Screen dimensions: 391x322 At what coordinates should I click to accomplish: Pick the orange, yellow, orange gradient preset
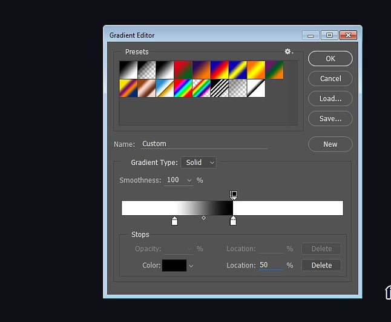tap(256, 70)
